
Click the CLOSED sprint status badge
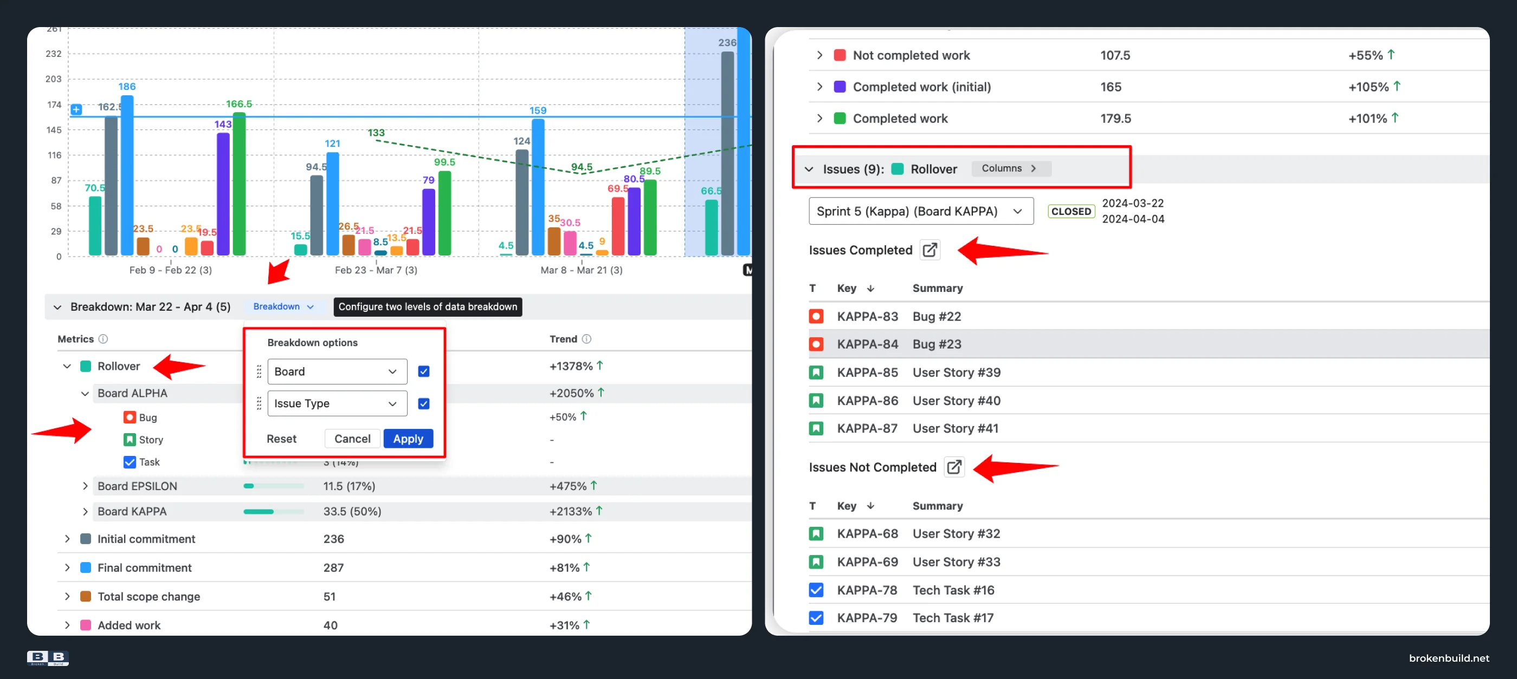[x=1071, y=211]
